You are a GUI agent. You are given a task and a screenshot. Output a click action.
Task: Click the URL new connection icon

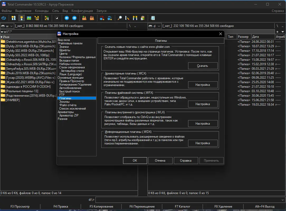click(109, 18)
